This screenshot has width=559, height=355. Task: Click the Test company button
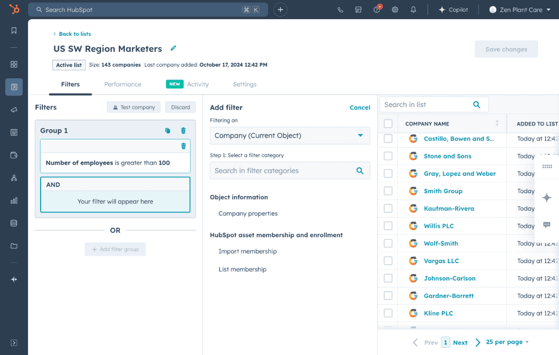133,107
